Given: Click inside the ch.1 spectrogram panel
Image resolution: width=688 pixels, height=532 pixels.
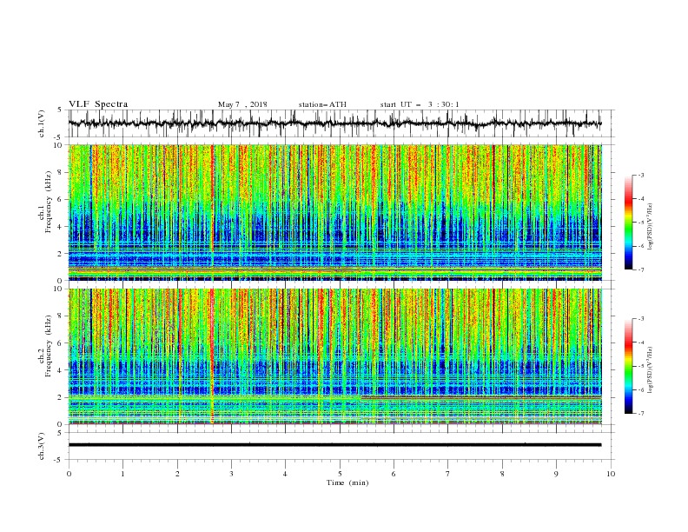Looking at the screenshot, I should click(334, 212).
